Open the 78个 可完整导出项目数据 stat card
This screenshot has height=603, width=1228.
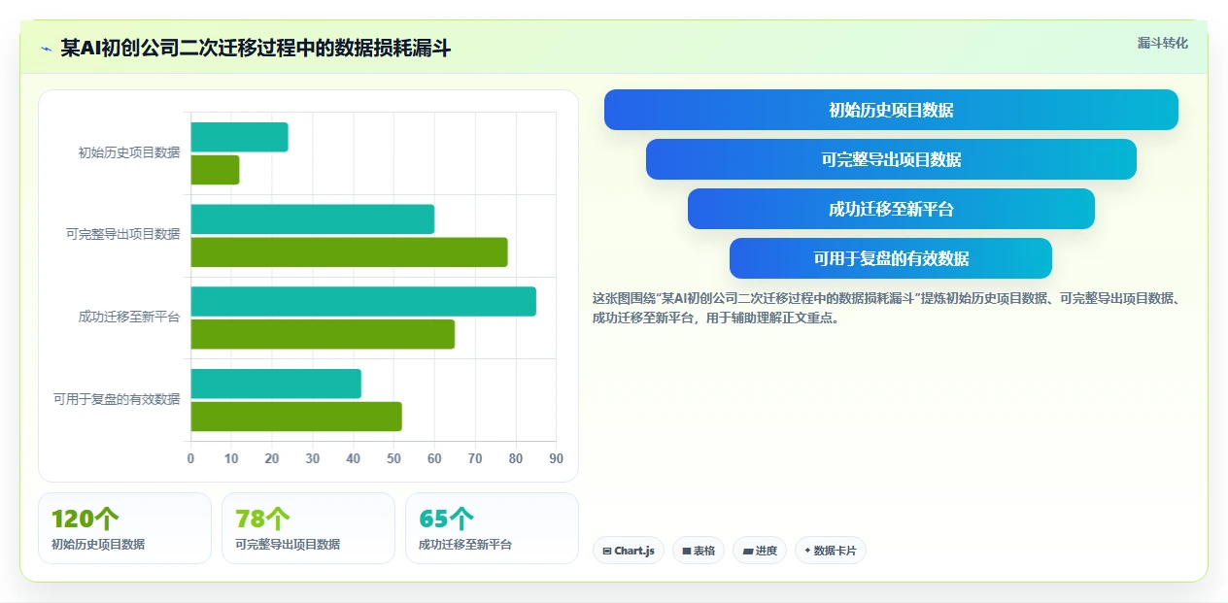click(x=308, y=528)
